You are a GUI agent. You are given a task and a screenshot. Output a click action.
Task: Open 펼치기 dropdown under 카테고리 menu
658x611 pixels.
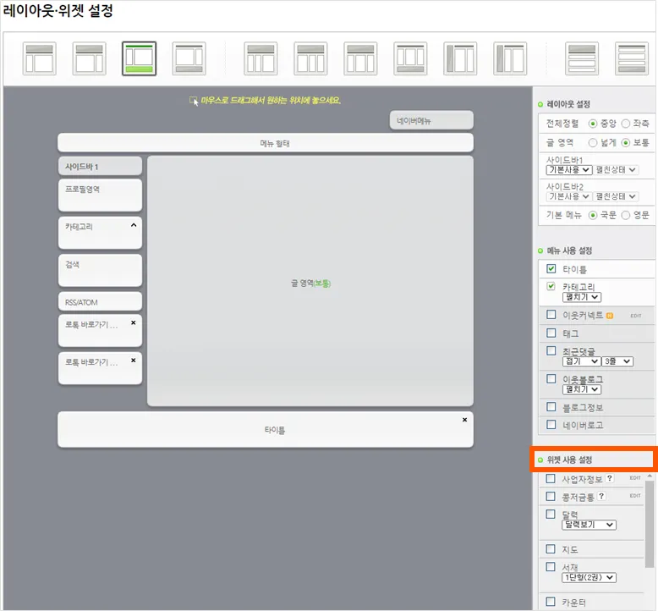click(x=582, y=297)
